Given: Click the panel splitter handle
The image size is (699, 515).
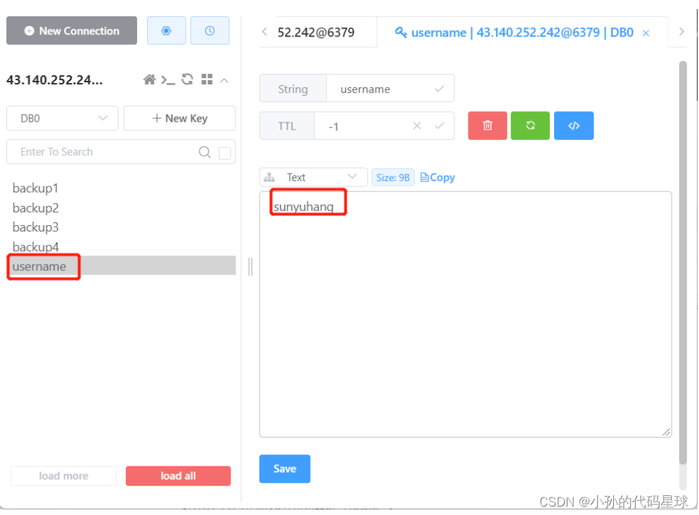Looking at the screenshot, I should (x=250, y=267).
